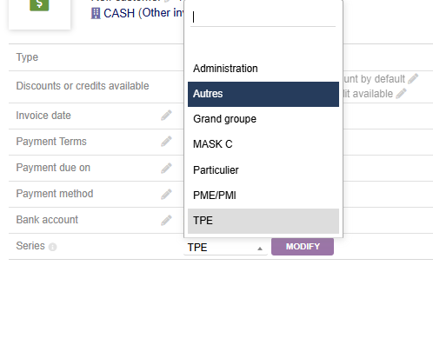Click the purple MODIFY button
433x345 pixels.
click(x=303, y=247)
